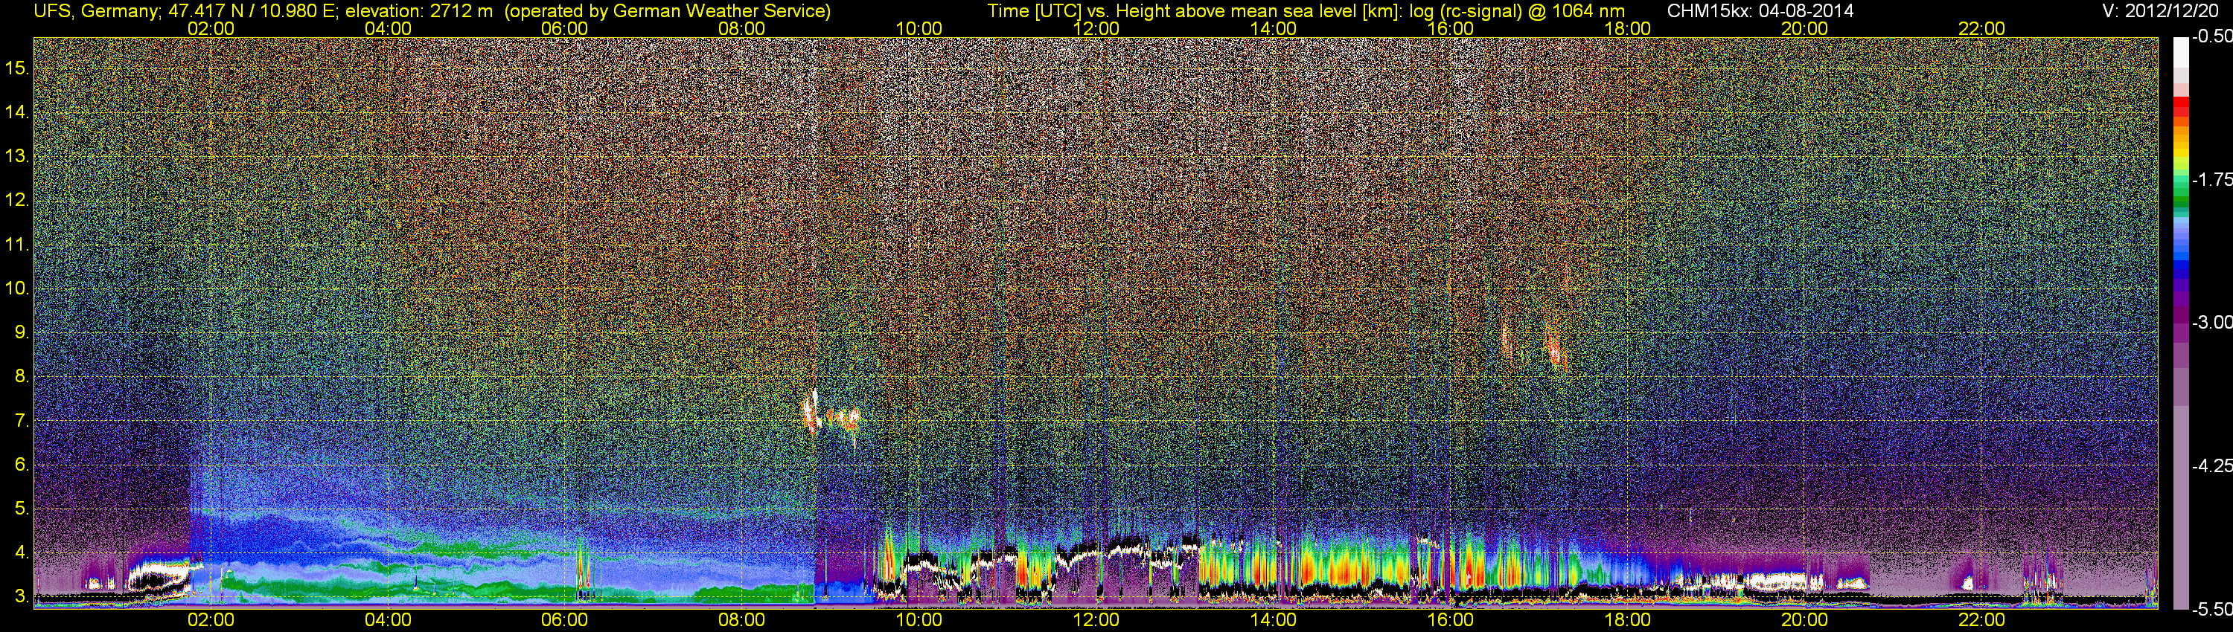Click the "14." km height axis label
This screenshot has width=2233, height=632.
pos(17,112)
